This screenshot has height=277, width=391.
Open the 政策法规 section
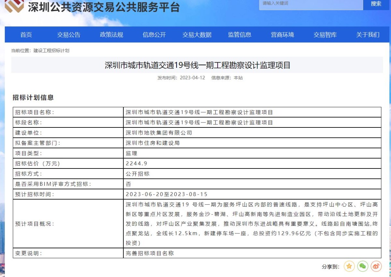click(x=111, y=35)
